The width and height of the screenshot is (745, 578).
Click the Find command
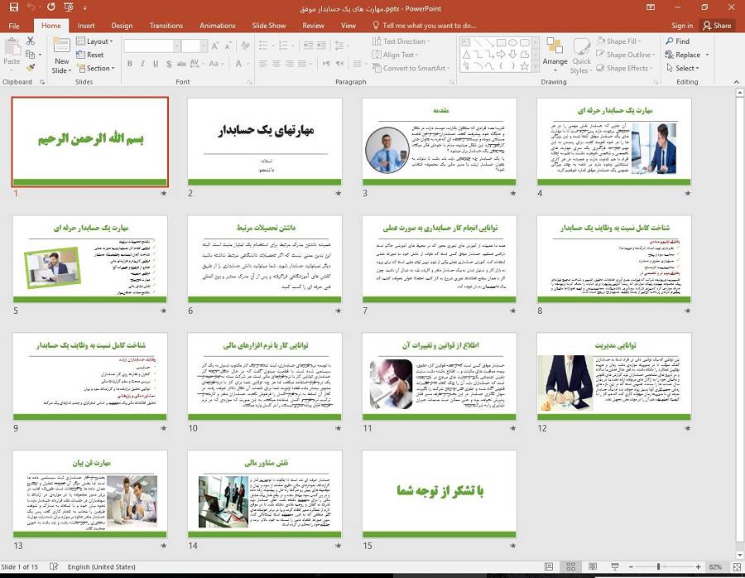pos(679,40)
